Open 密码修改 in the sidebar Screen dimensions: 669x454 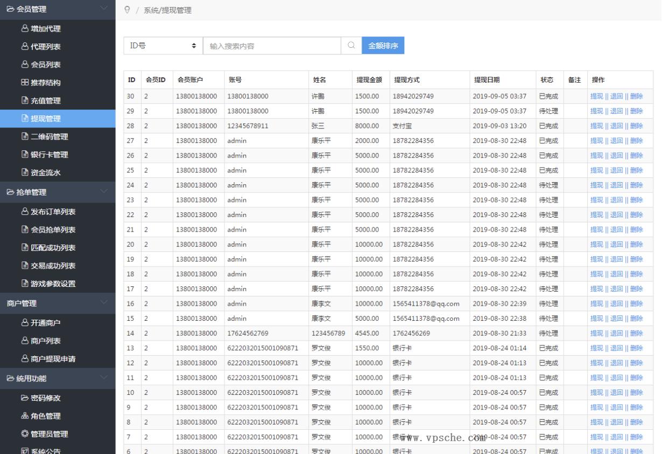point(58,398)
